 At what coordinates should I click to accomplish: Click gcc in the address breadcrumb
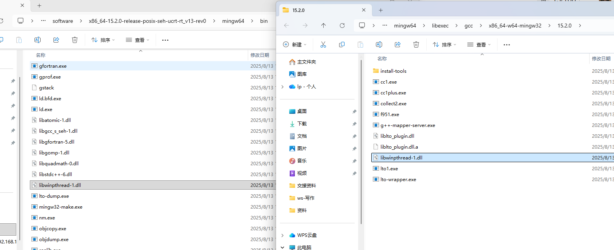click(468, 26)
